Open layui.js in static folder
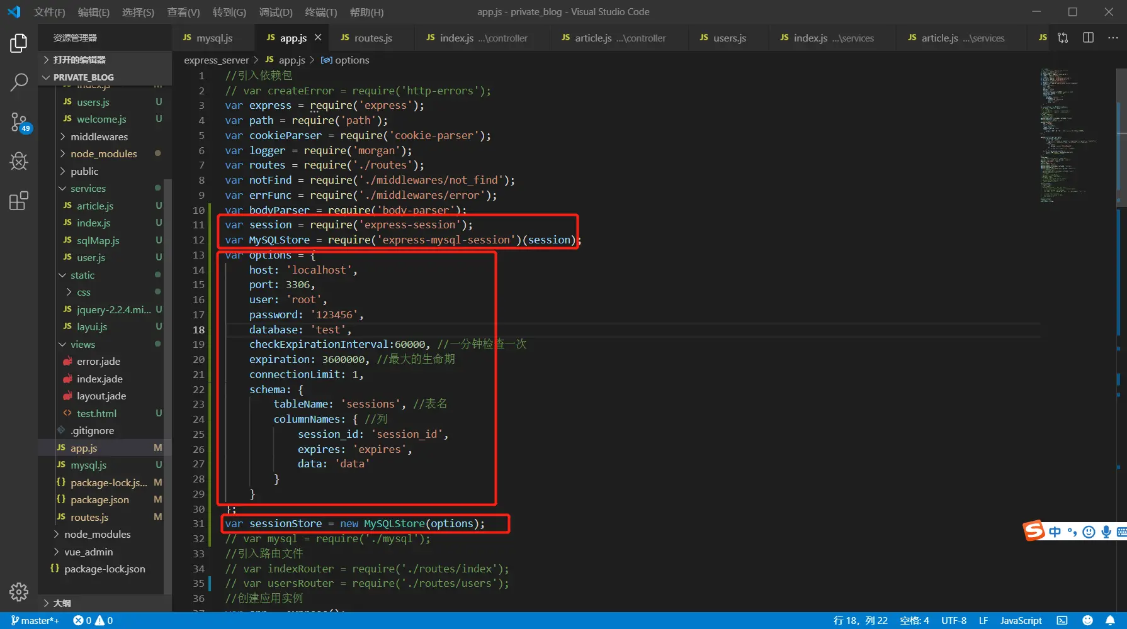The image size is (1127, 629). [92, 327]
